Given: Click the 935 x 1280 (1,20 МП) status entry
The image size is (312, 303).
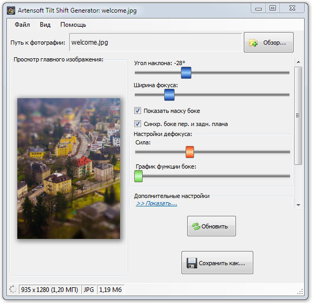Looking at the screenshot, I should click(x=49, y=289).
